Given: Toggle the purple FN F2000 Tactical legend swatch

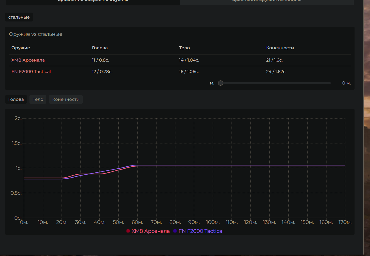Looking at the screenshot, I should coord(175,231).
